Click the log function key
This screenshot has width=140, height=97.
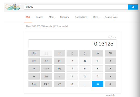pyautogui.click(x=59, y=69)
